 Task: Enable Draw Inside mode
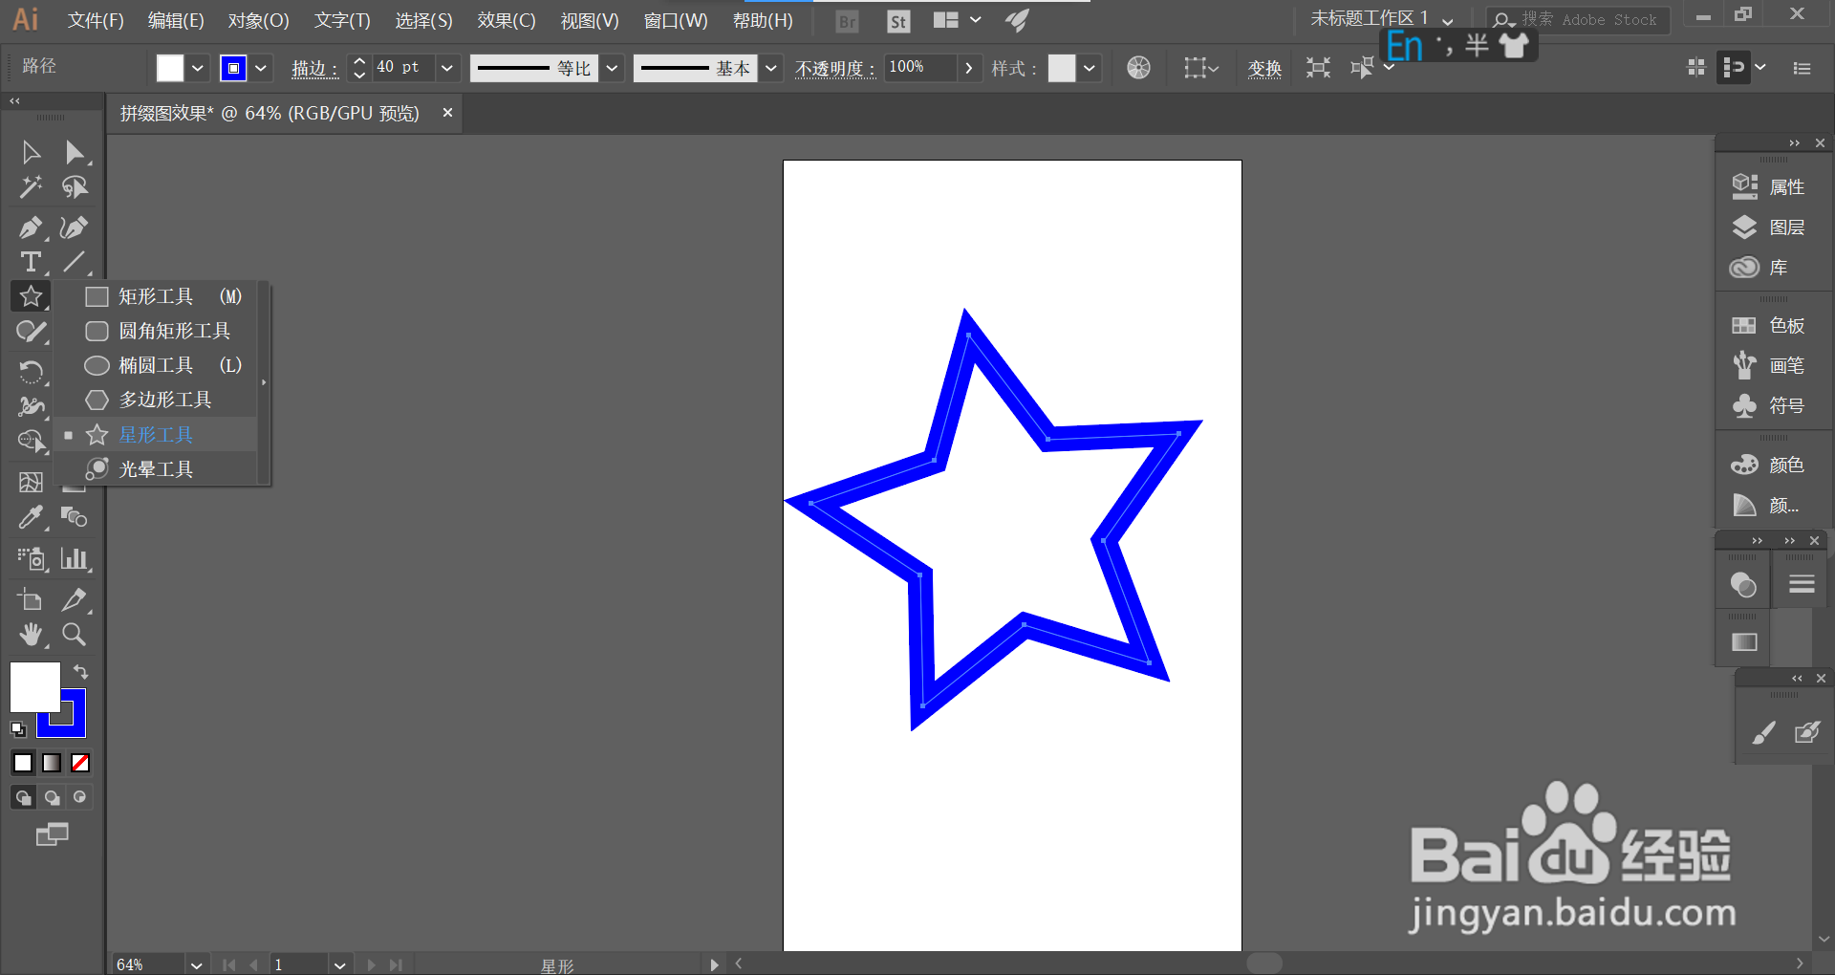click(79, 797)
